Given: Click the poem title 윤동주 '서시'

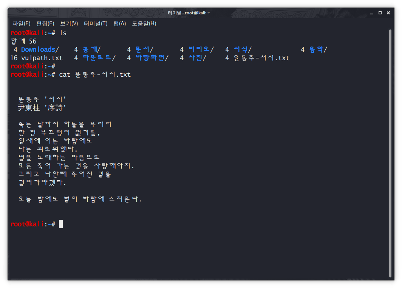Looking at the screenshot, I should (x=42, y=99).
